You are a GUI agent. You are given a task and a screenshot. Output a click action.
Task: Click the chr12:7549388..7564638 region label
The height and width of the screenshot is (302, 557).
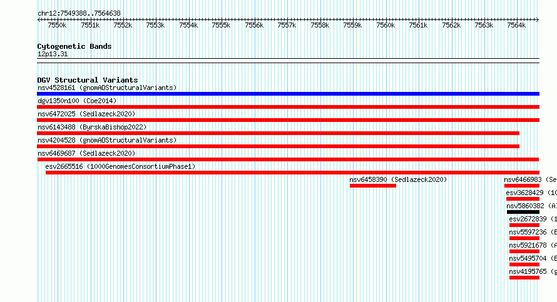click(x=79, y=14)
